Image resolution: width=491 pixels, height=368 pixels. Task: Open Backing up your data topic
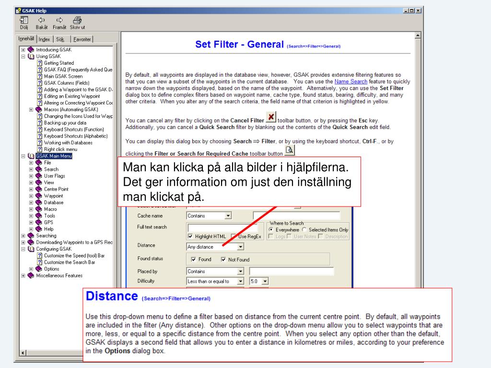(65, 123)
